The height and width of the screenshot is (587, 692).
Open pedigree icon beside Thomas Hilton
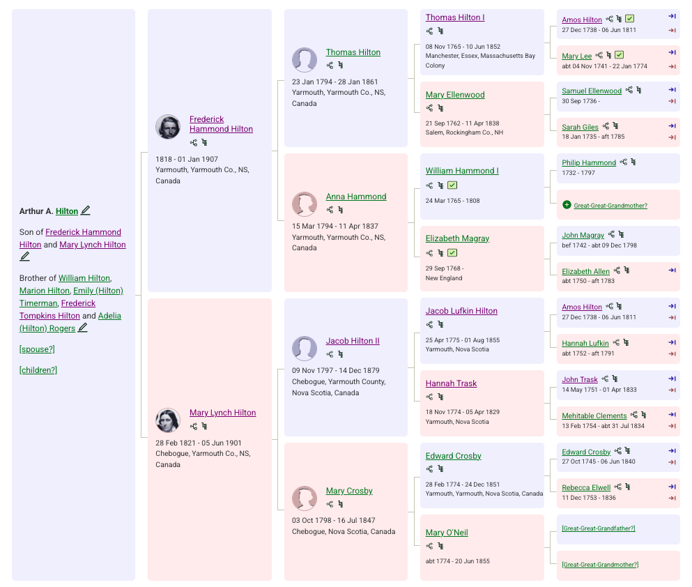[x=330, y=66]
